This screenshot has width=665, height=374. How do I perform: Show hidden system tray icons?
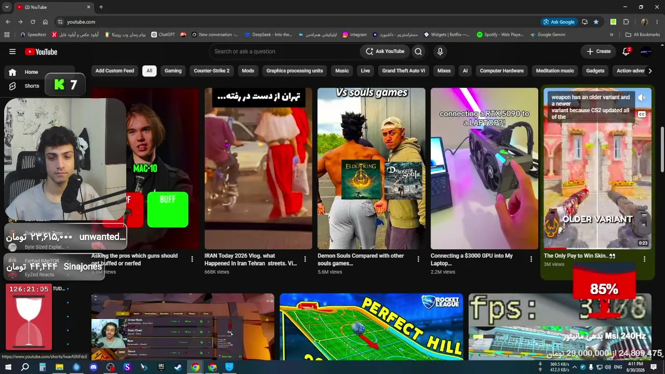(x=575, y=367)
